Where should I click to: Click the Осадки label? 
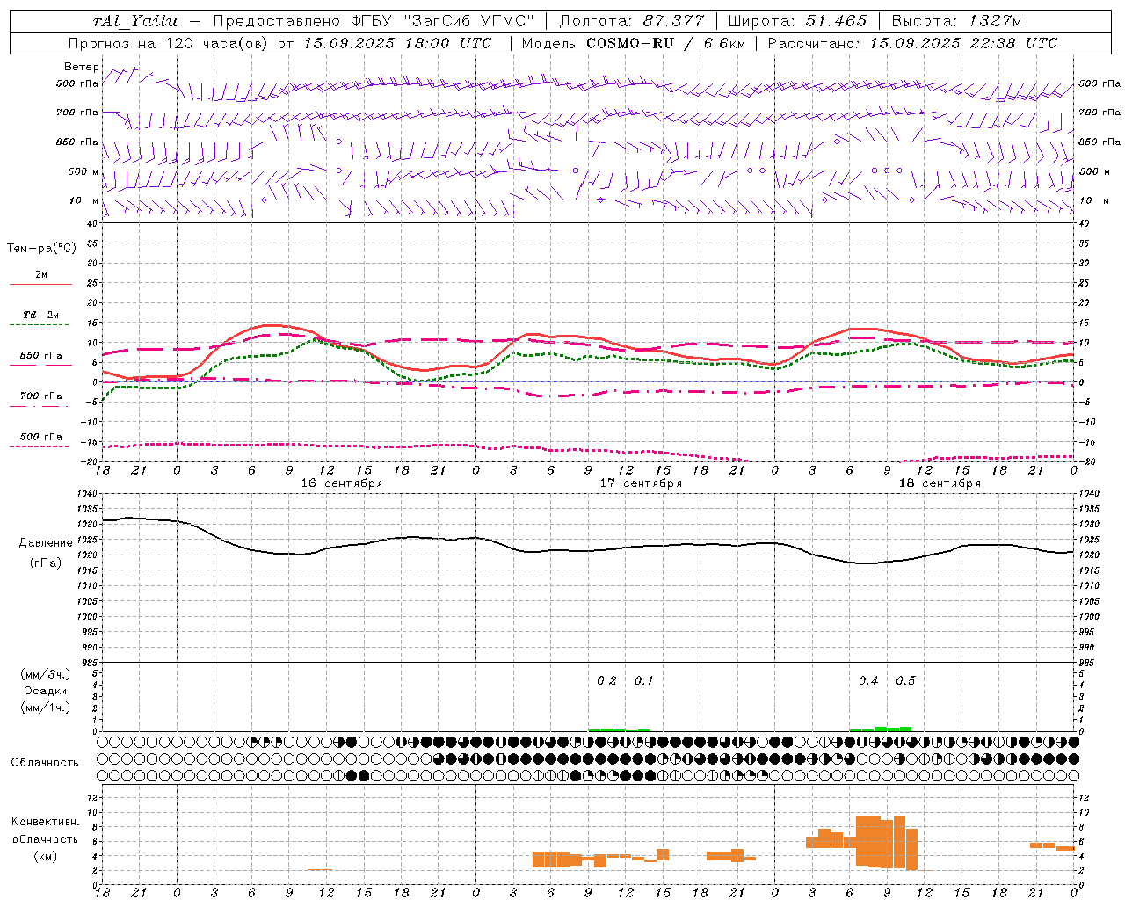point(46,691)
